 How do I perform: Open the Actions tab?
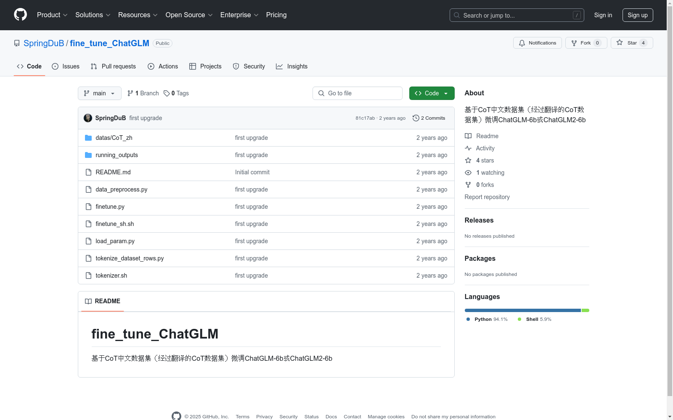click(x=163, y=66)
